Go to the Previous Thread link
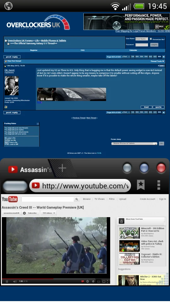This screenshot has width=170, height=303. click(79, 118)
